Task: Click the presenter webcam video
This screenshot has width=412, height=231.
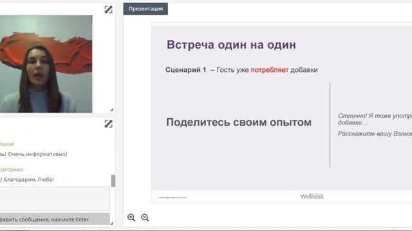Action: coord(46,64)
